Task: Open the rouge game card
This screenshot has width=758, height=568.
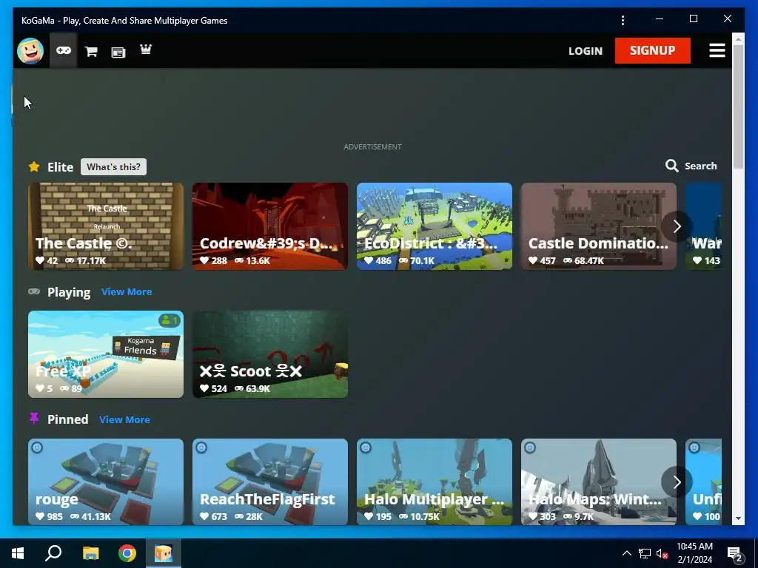Action: (x=106, y=481)
